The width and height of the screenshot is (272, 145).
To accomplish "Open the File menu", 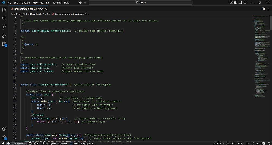I will 9,3.
